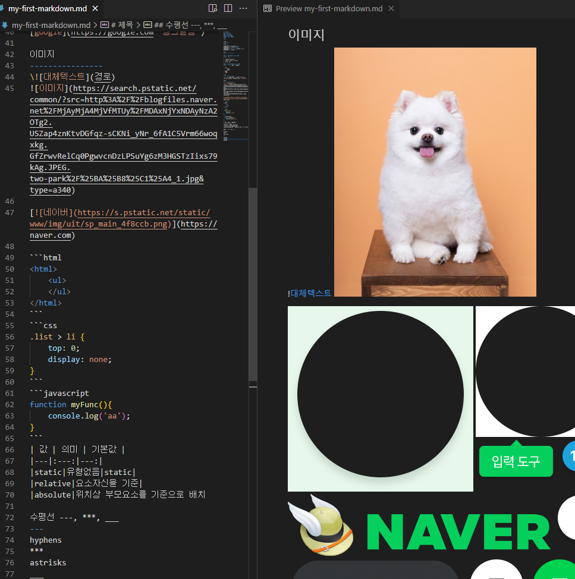Click the editor vertical scrollbar thumb
The height and width of the screenshot is (579, 575).
(x=253, y=284)
